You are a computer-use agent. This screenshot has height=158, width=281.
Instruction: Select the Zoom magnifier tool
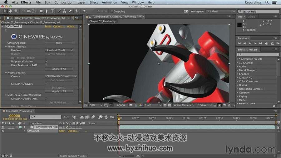16,11
